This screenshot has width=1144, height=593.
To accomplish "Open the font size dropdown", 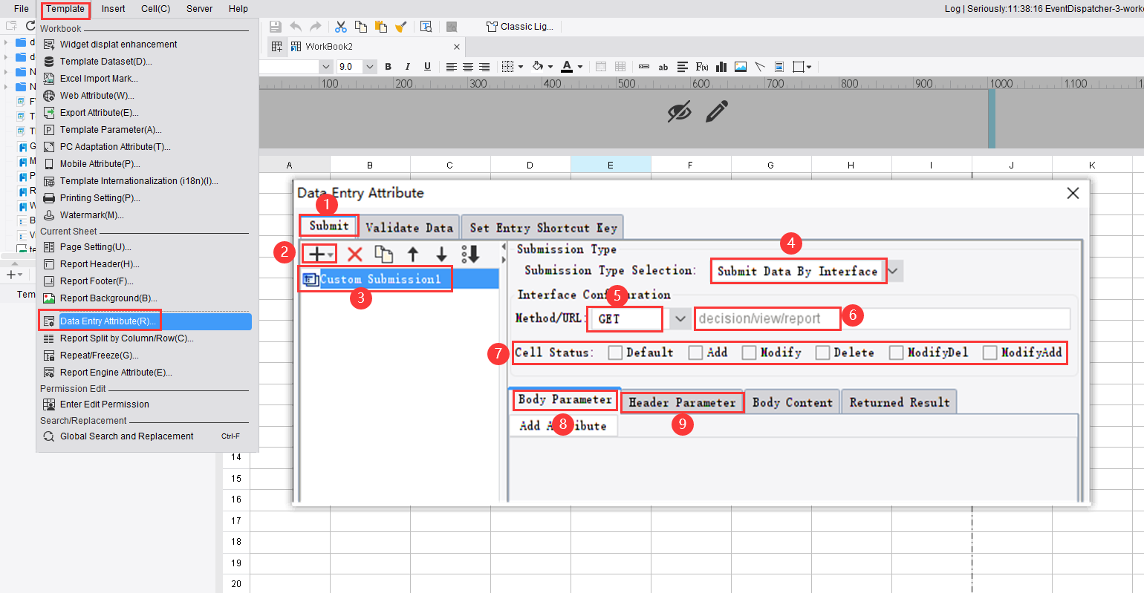I will pos(369,66).
